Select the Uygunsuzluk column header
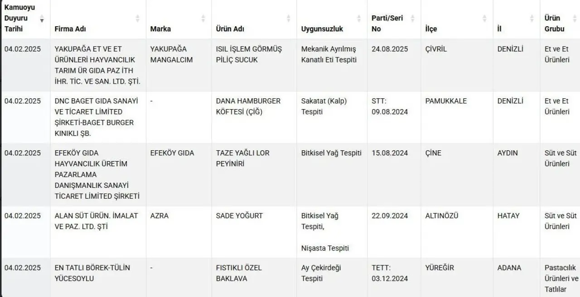580x297 pixels. (x=332, y=19)
